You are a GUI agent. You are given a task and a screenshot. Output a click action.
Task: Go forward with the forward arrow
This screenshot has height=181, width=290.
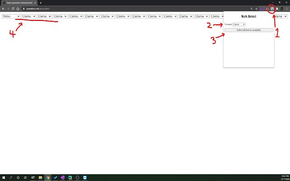[x=8, y=9]
